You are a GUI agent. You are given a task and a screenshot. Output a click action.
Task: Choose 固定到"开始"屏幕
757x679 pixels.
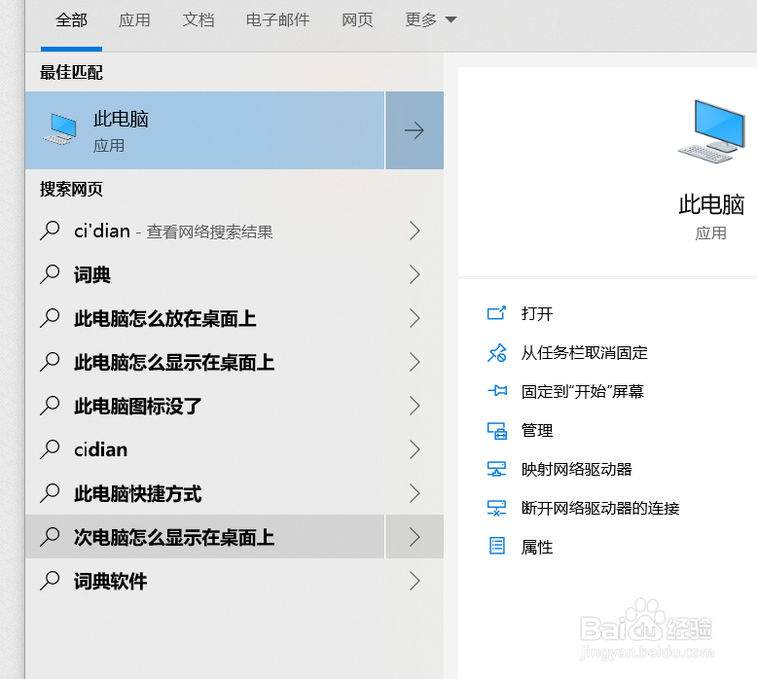click(x=582, y=392)
